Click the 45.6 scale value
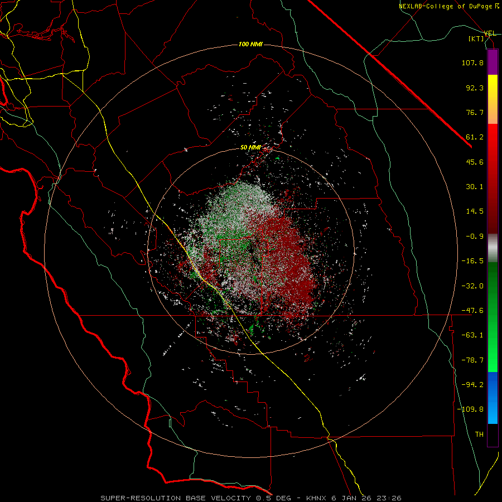This screenshot has height=502, width=502. coord(475,162)
